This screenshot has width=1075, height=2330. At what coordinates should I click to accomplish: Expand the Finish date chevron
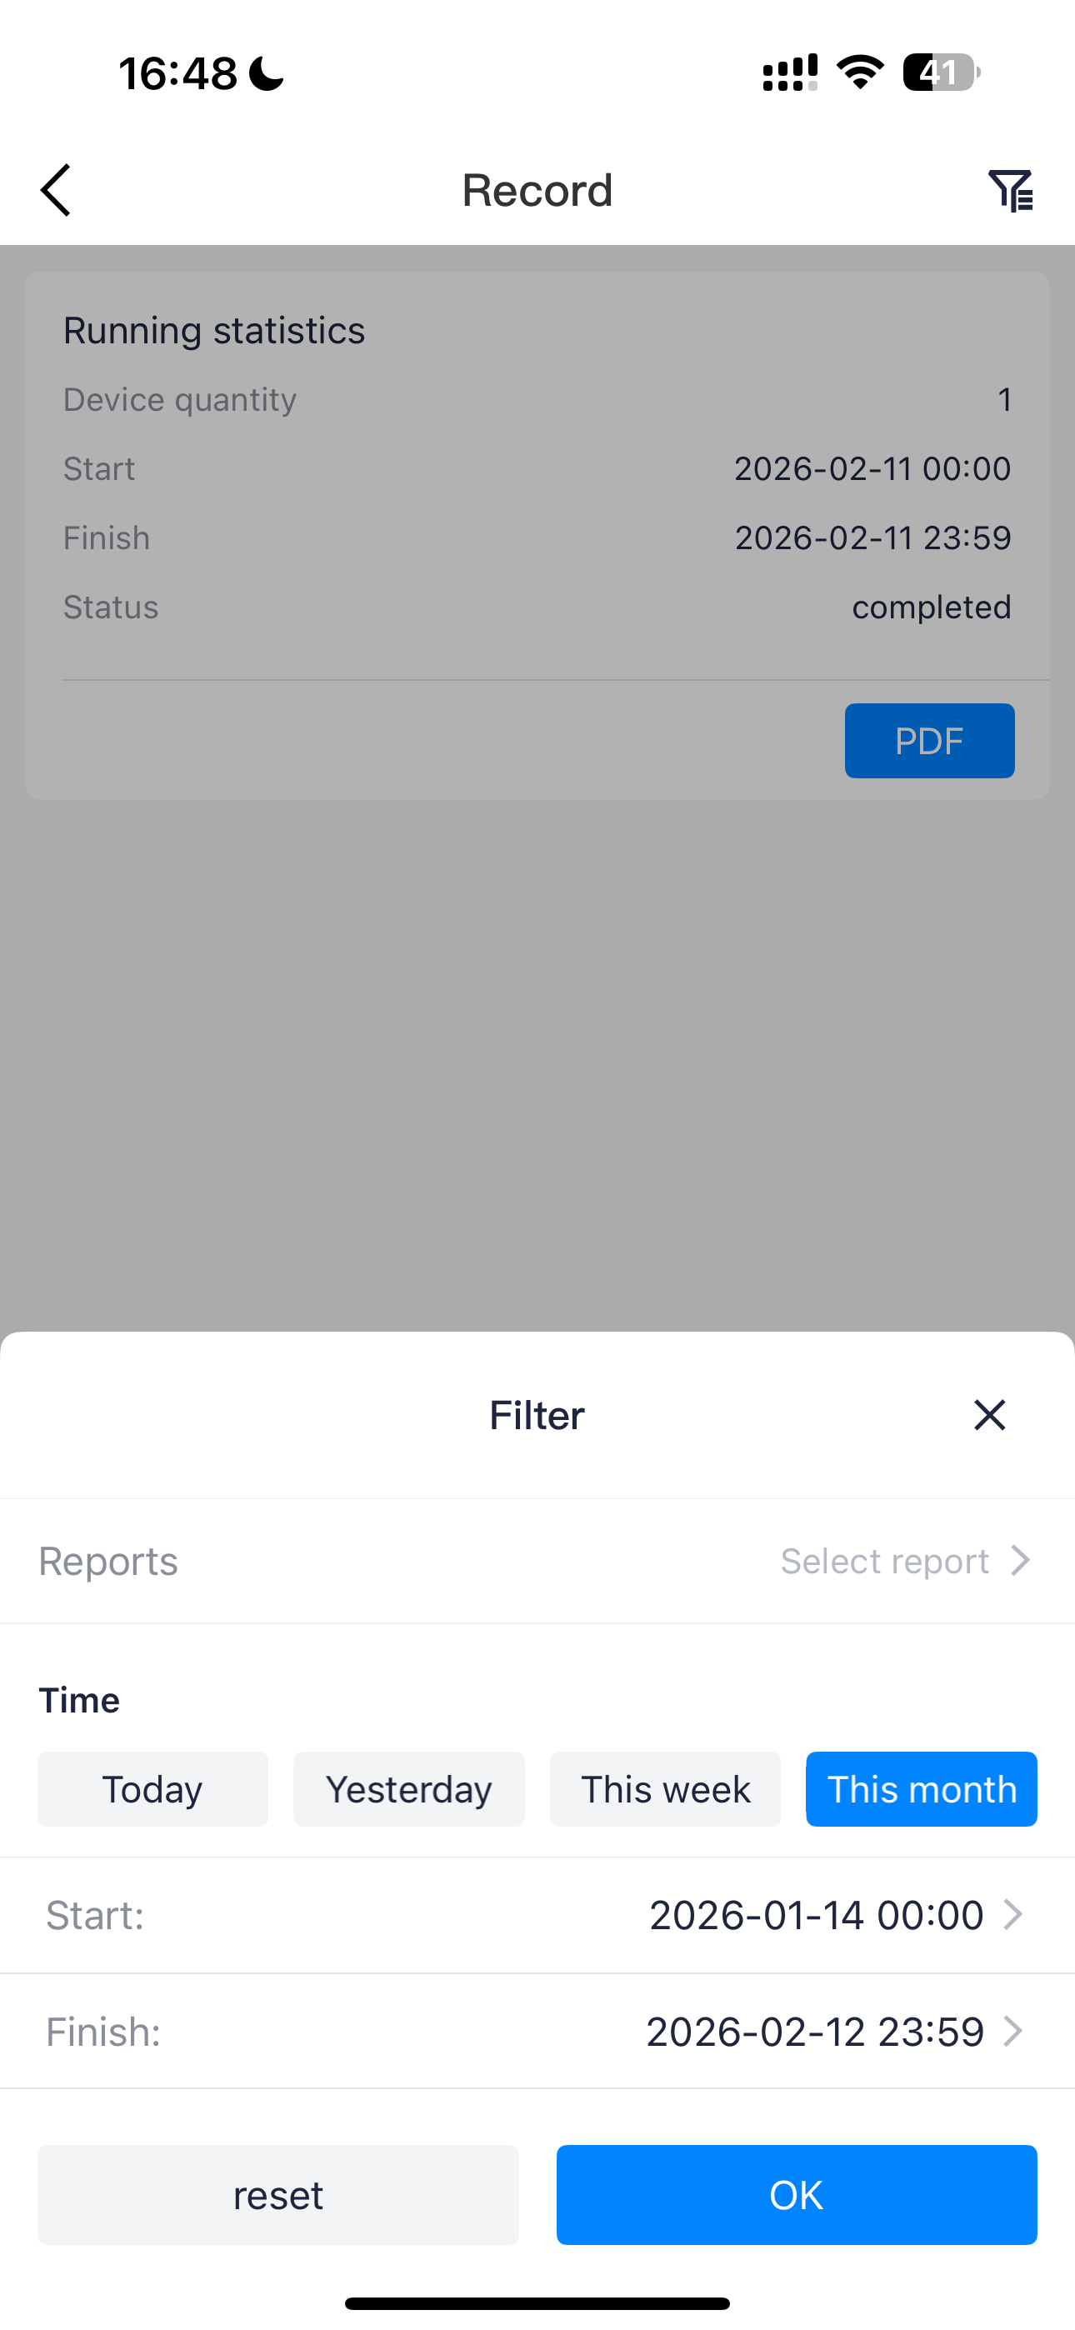click(1013, 2031)
